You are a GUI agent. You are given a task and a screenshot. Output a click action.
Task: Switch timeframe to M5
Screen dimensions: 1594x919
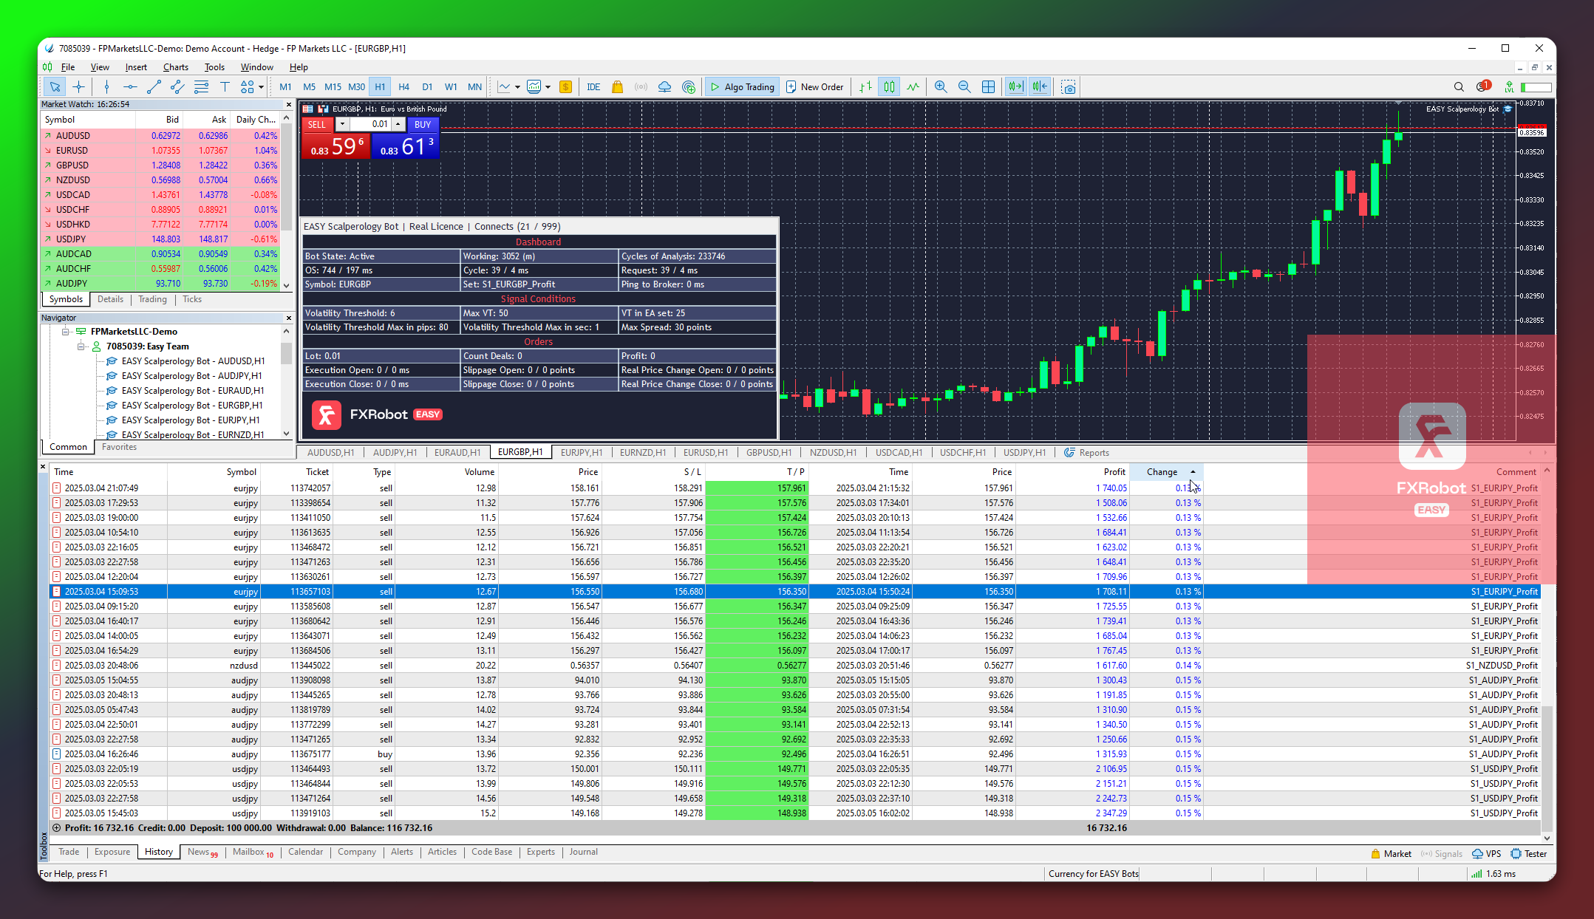click(x=309, y=87)
